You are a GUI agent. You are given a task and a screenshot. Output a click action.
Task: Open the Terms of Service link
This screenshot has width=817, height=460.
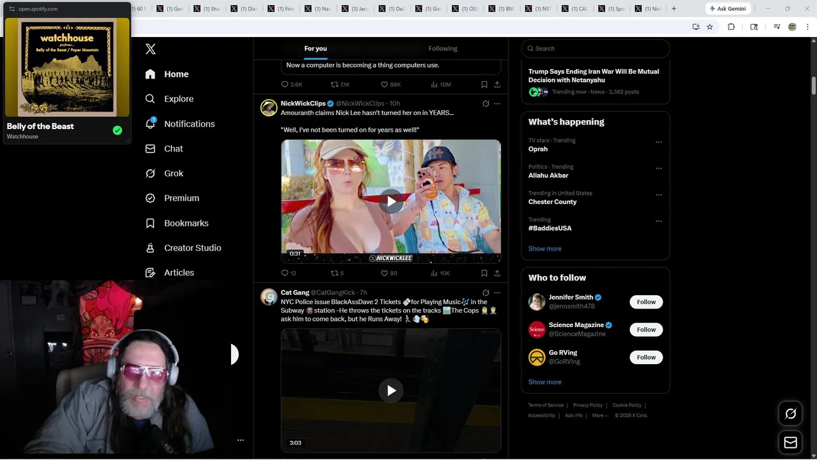coord(546,405)
